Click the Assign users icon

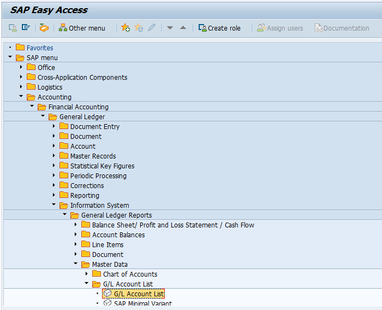click(261, 28)
